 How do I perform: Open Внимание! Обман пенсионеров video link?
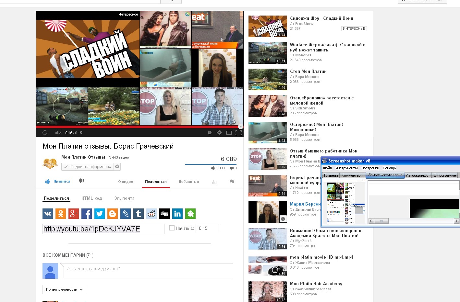coord(325,233)
